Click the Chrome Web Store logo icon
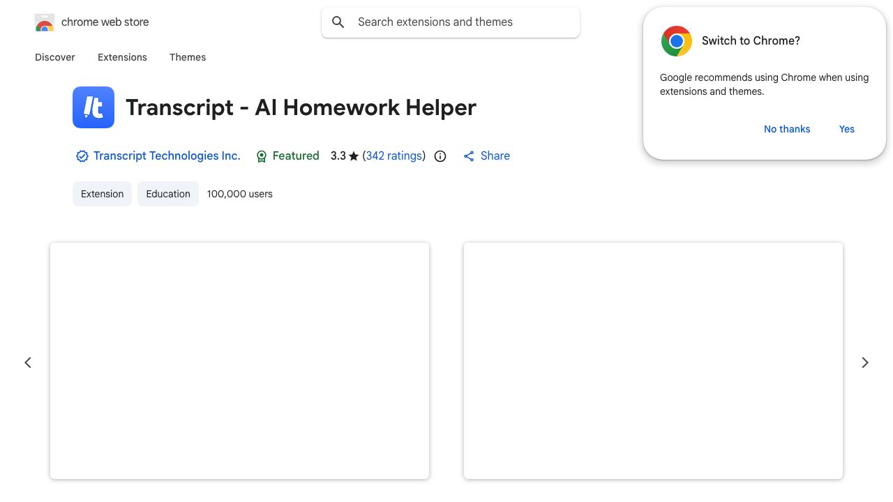893x502 pixels. (45, 22)
